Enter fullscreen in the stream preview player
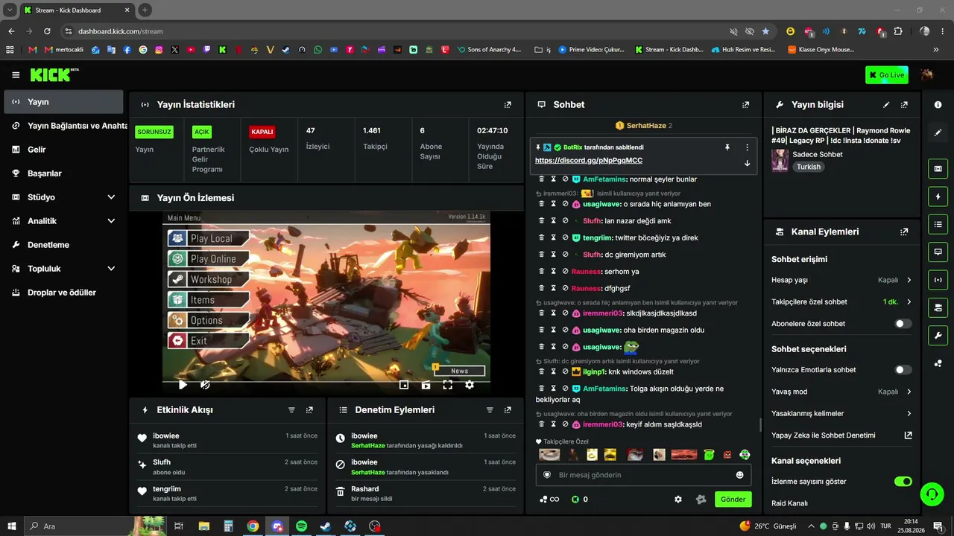Viewport: 954px width, 536px height. [448, 385]
